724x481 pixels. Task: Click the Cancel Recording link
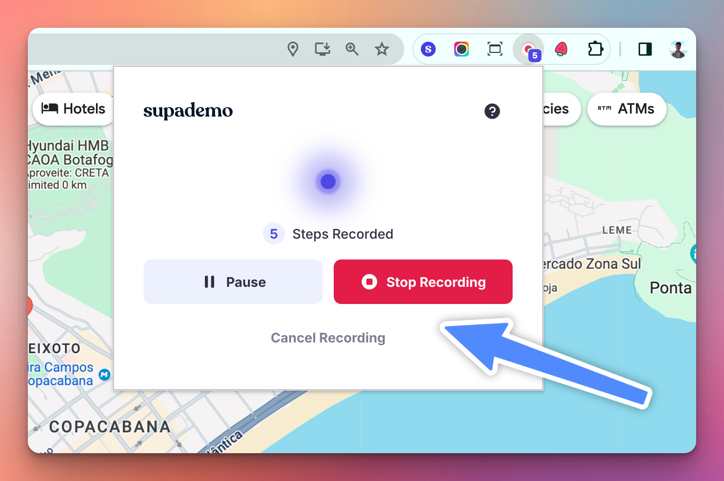(328, 338)
